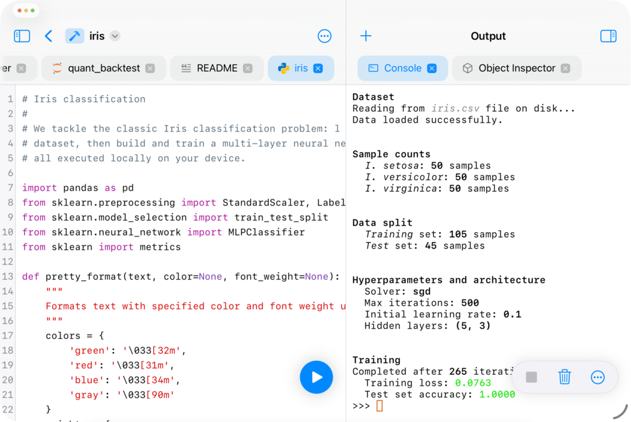Click the 'Sample counts' heading
The width and height of the screenshot is (631, 422).
click(x=391, y=154)
